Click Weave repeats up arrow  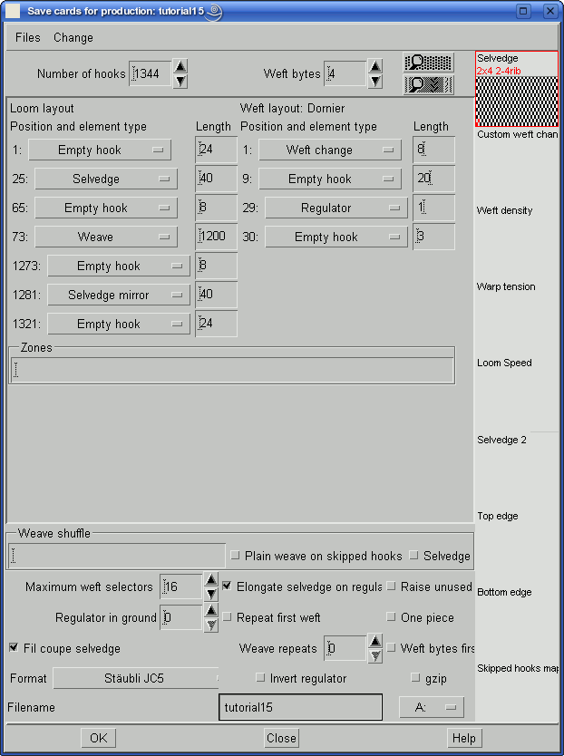pos(374,642)
